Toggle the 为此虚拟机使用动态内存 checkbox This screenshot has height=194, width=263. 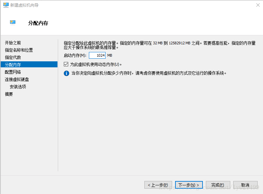[66, 64]
